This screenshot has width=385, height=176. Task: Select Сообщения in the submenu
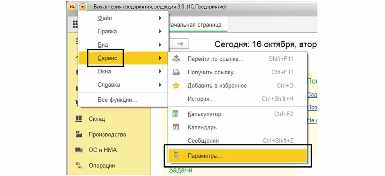coord(203,140)
